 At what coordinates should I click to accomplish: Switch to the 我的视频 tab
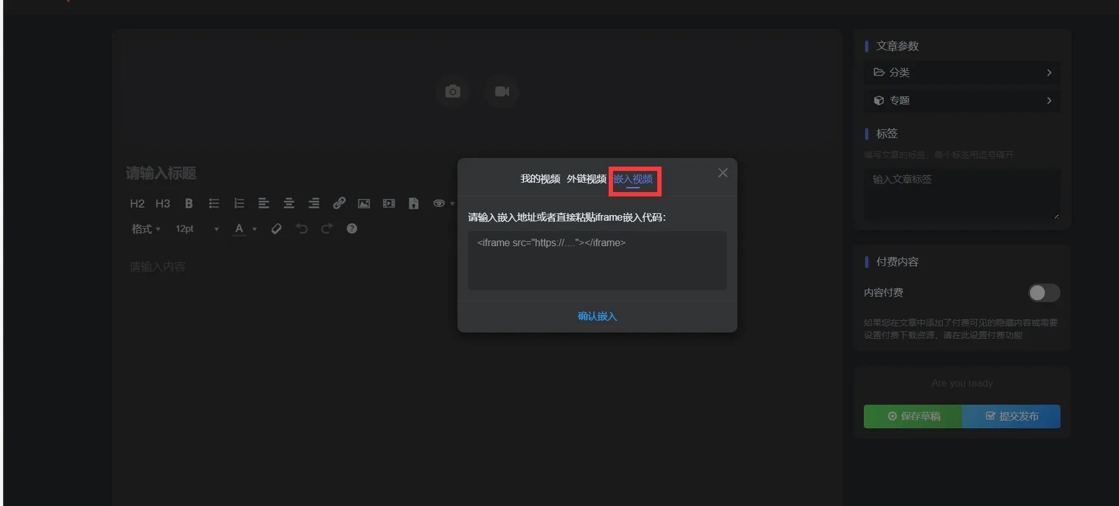point(540,179)
